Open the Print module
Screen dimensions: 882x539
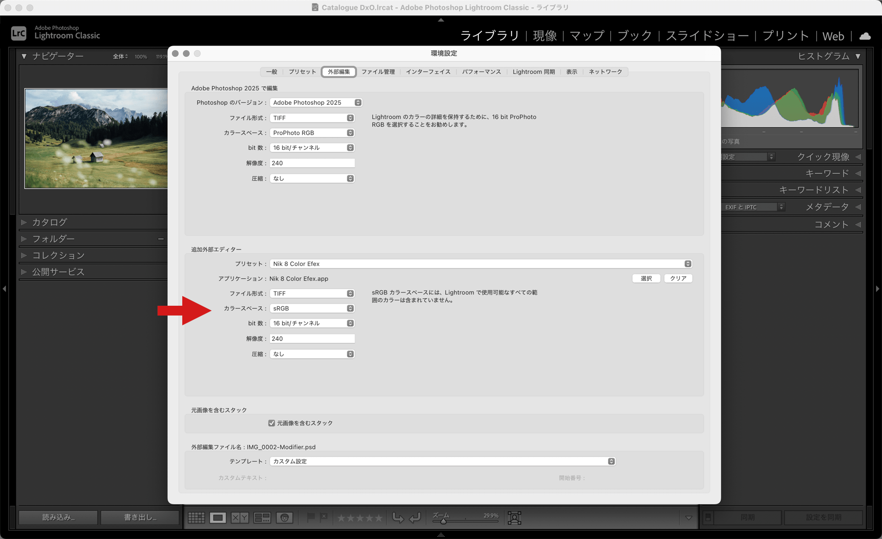click(x=785, y=36)
